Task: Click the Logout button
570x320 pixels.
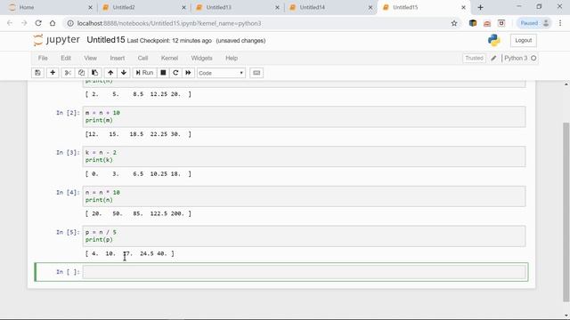Action: point(523,40)
